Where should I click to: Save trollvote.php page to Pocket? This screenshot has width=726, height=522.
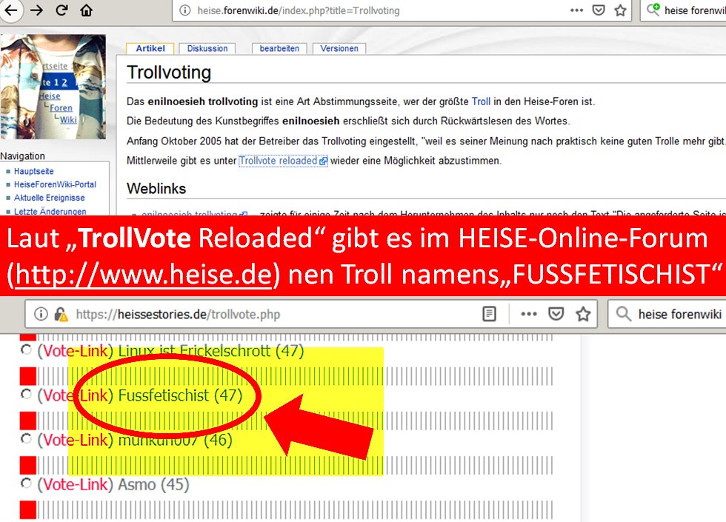(x=556, y=314)
